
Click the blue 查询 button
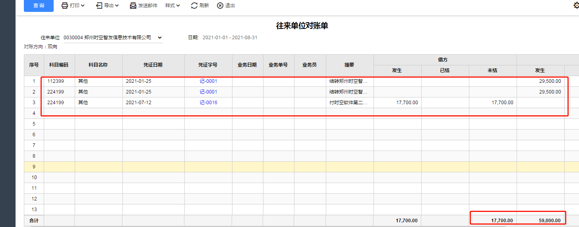pyautogui.click(x=39, y=6)
